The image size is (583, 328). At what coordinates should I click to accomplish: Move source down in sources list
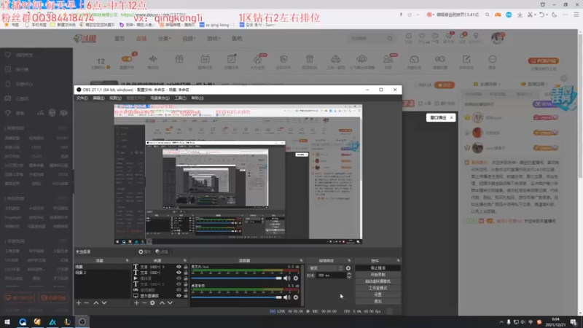pos(170,303)
